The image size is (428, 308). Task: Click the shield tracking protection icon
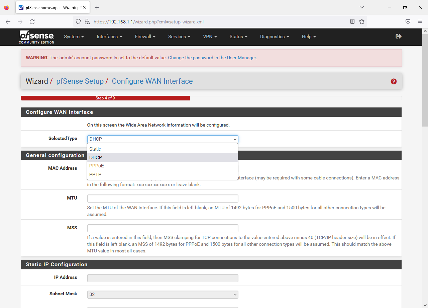pos(78,21)
